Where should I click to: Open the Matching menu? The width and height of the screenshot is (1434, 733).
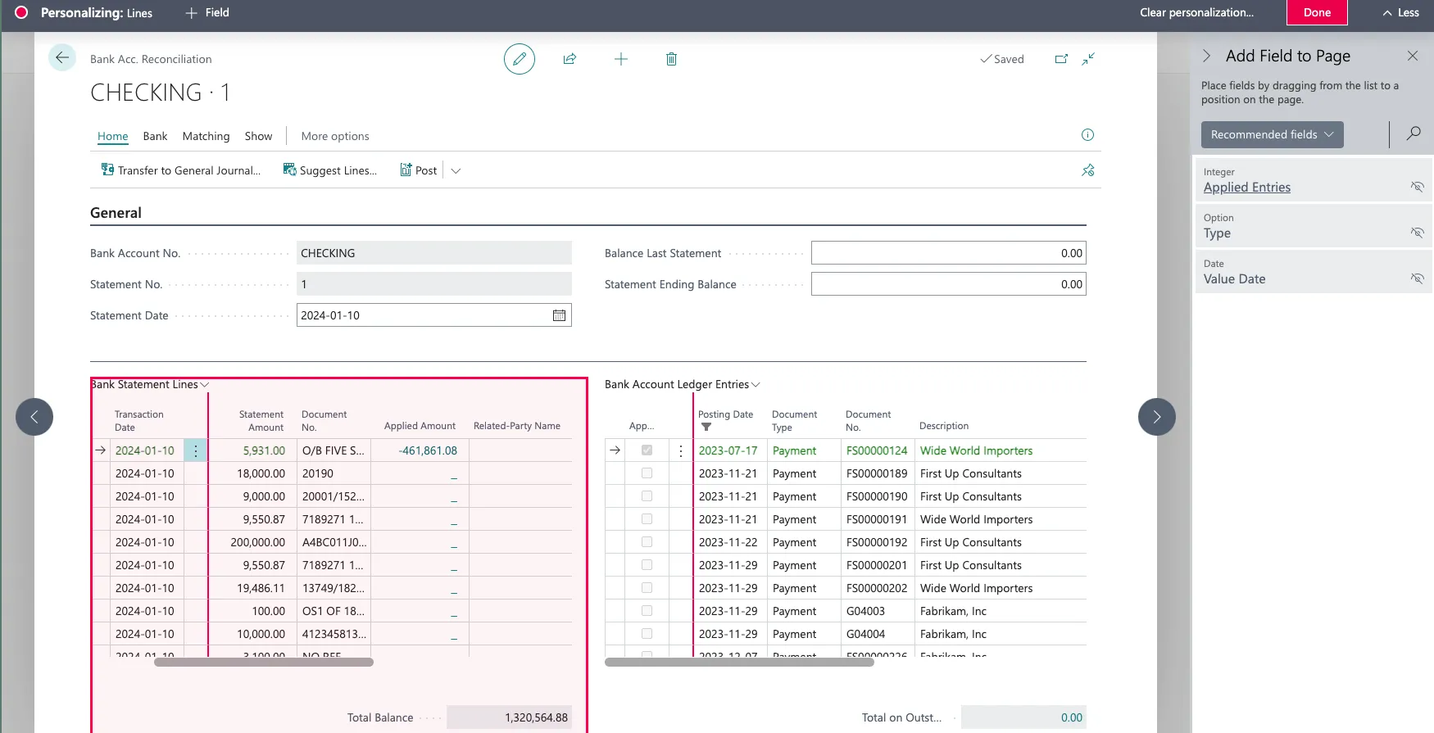(x=206, y=136)
